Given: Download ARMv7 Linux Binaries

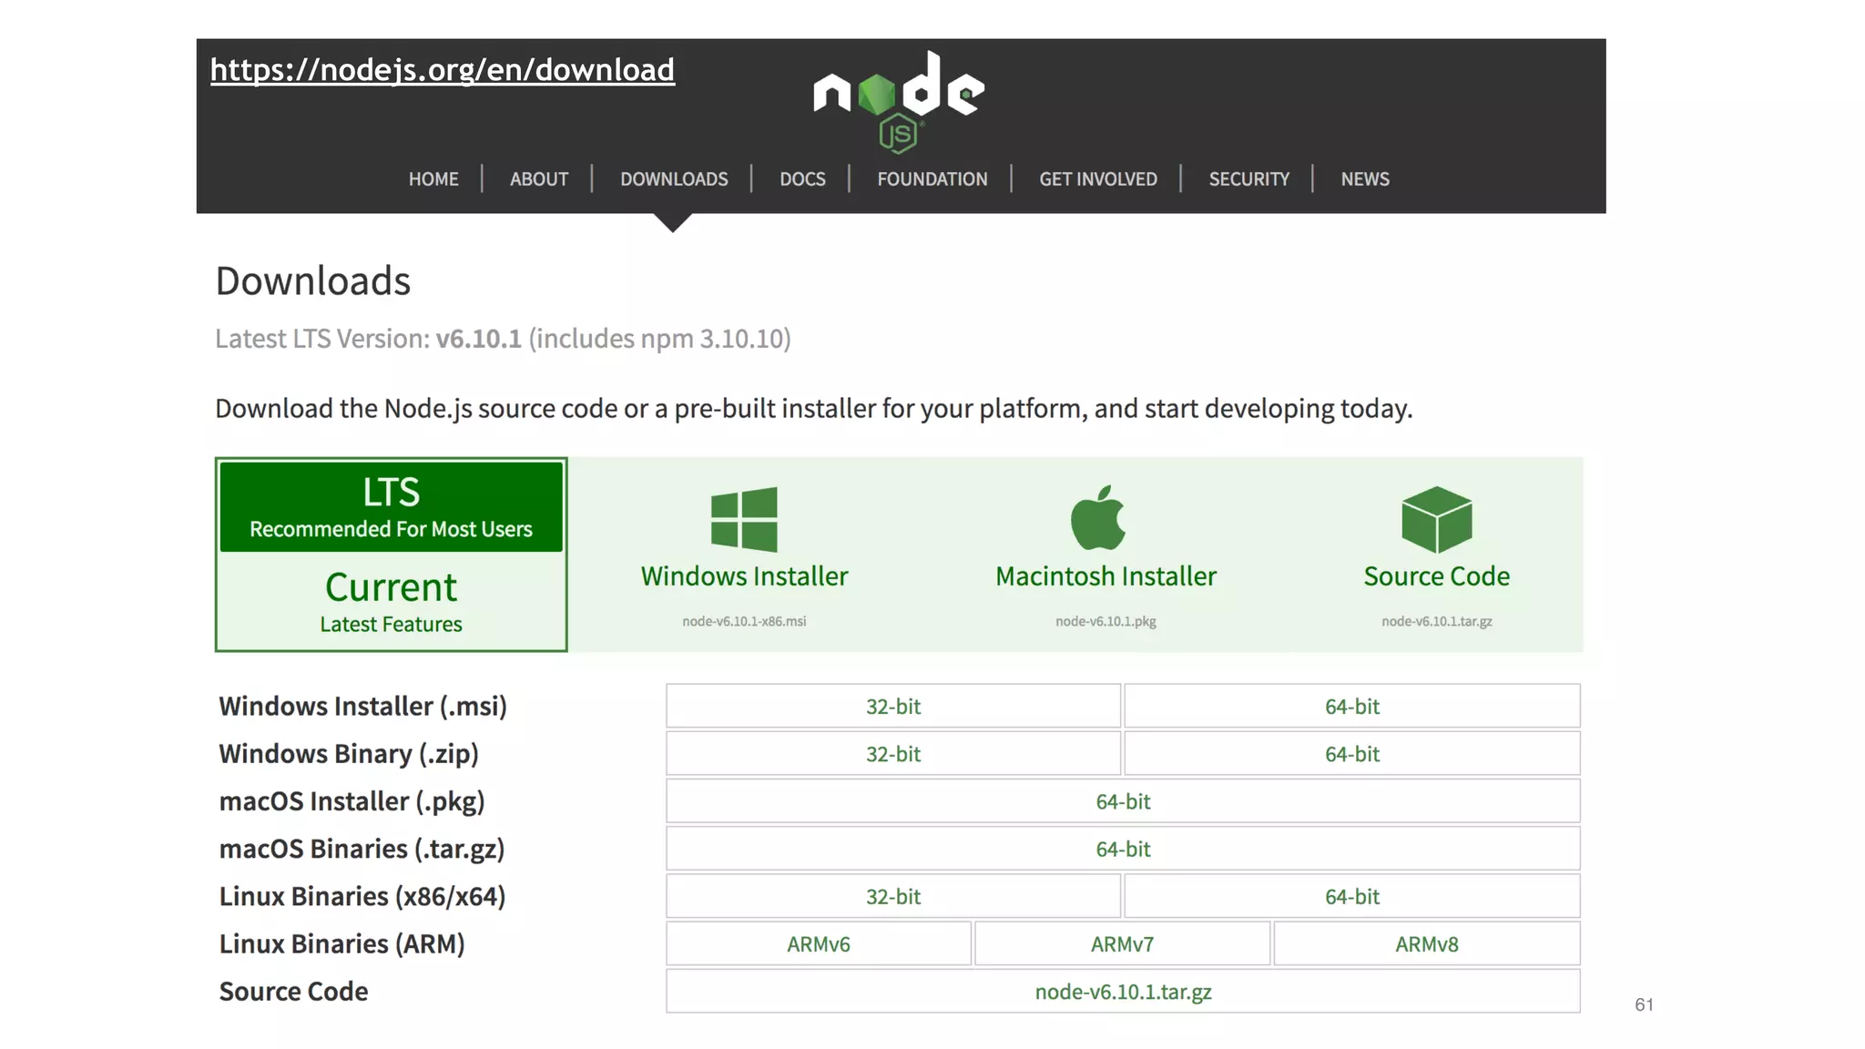Looking at the screenshot, I should (1122, 944).
